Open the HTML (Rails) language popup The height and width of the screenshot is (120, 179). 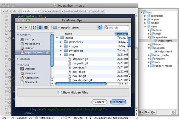point(49,118)
